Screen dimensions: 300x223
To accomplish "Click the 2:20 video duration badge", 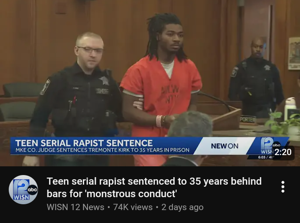I will (x=283, y=152).
